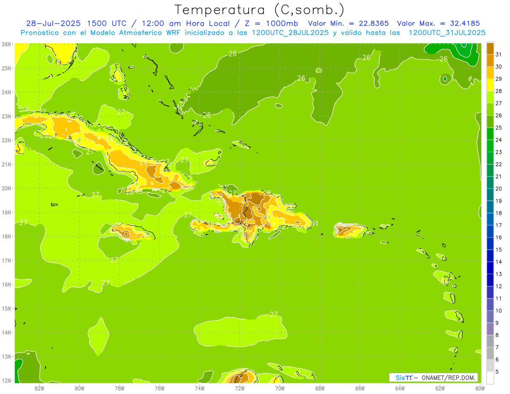The width and height of the screenshot is (510, 394).
Task: Click the longitude axis label 82W
Action: (x=39, y=388)
